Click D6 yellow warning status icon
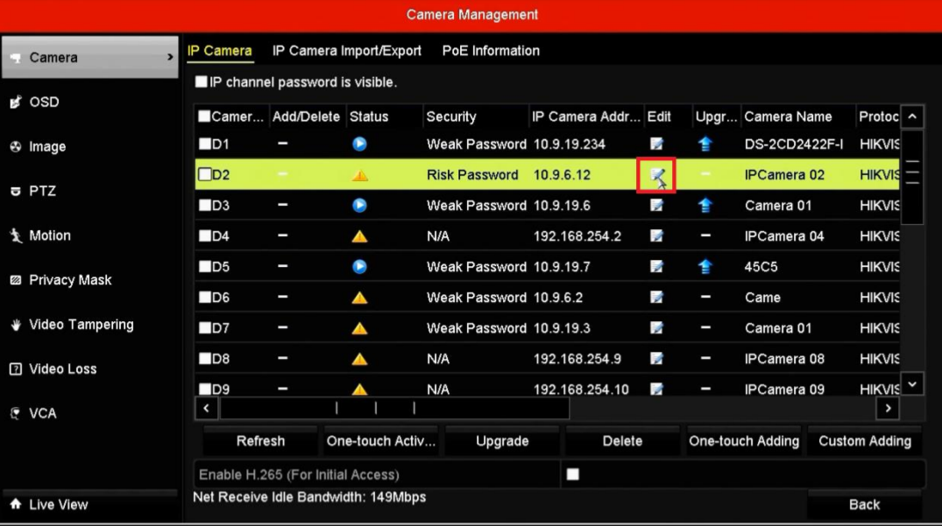Image resolution: width=942 pixels, height=526 pixels. click(x=359, y=298)
